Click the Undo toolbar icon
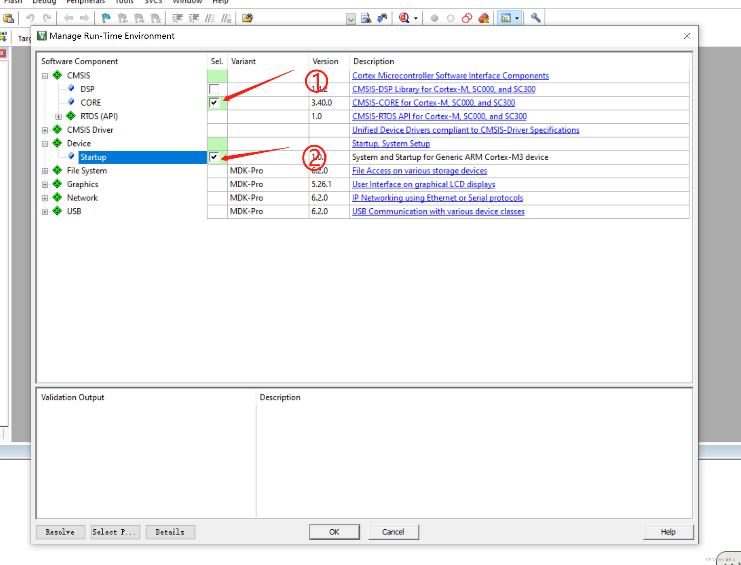Screen dimensions: 741x565 30,18
